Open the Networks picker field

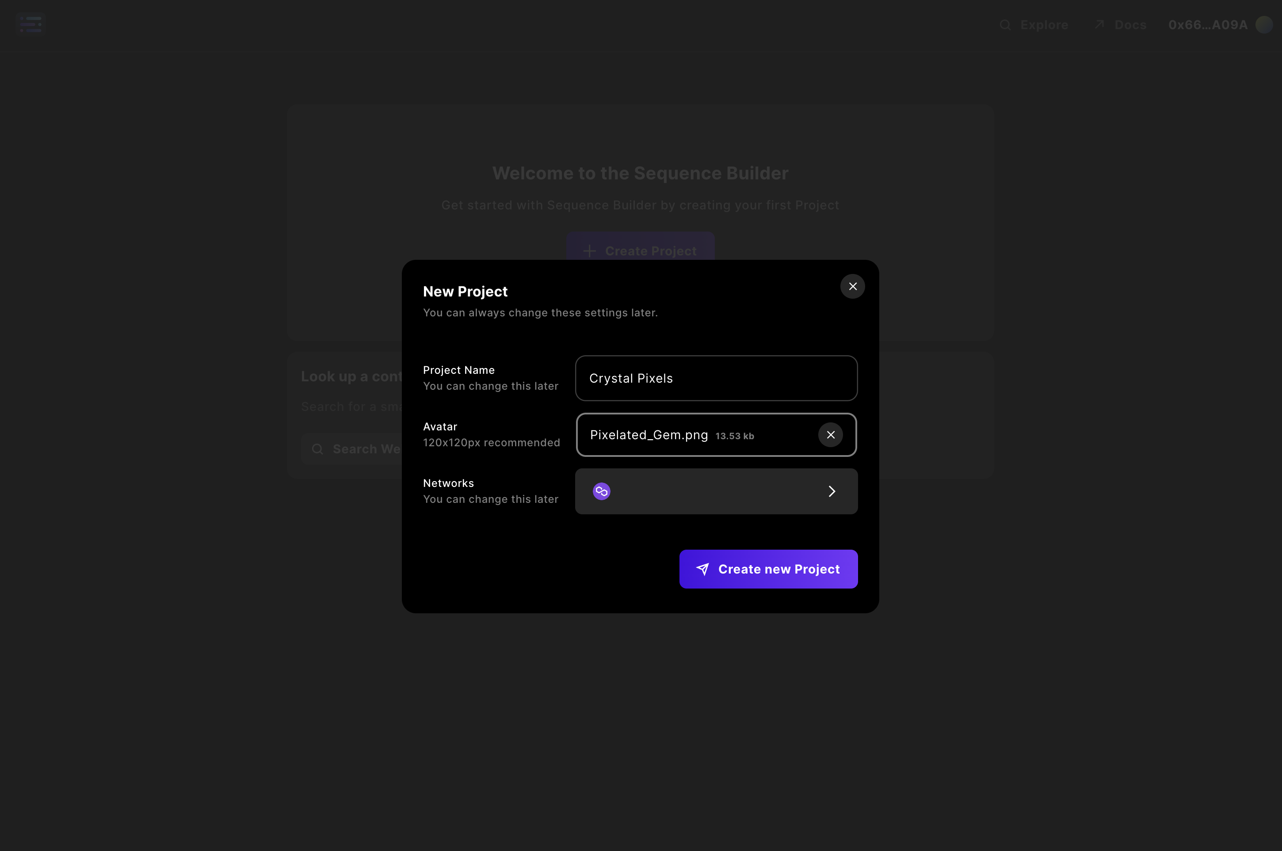716,490
